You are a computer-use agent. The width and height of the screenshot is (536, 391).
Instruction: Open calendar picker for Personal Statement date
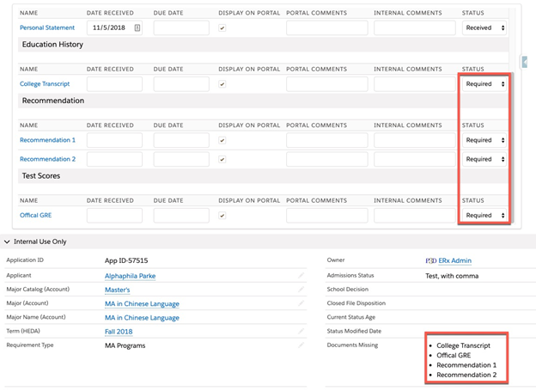point(137,28)
